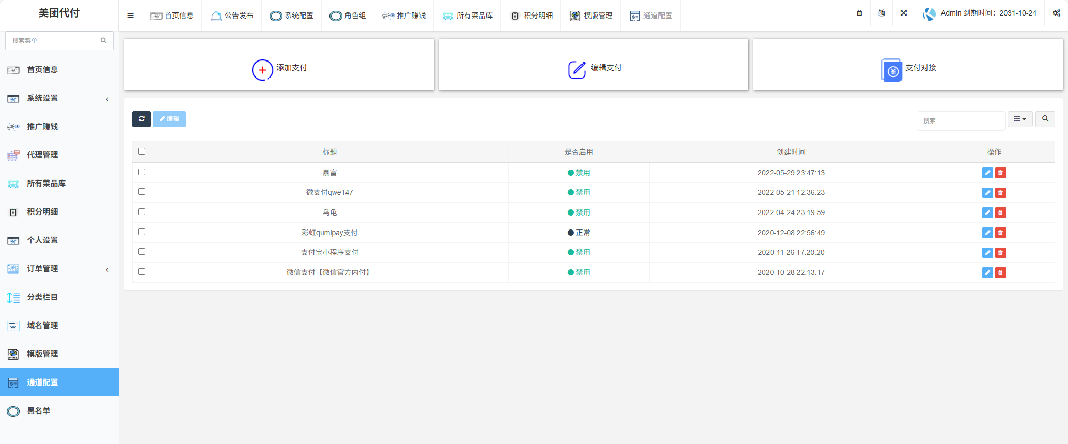Click the refresh icon above the table
The width and height of the screenshot is (1068, 444).
pos(141,119)
